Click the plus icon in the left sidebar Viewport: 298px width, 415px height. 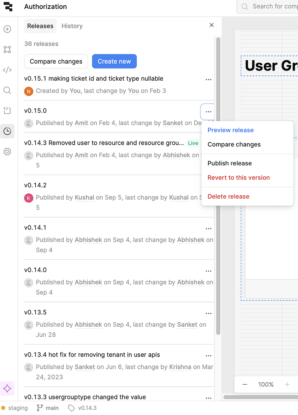click(7, 29)
